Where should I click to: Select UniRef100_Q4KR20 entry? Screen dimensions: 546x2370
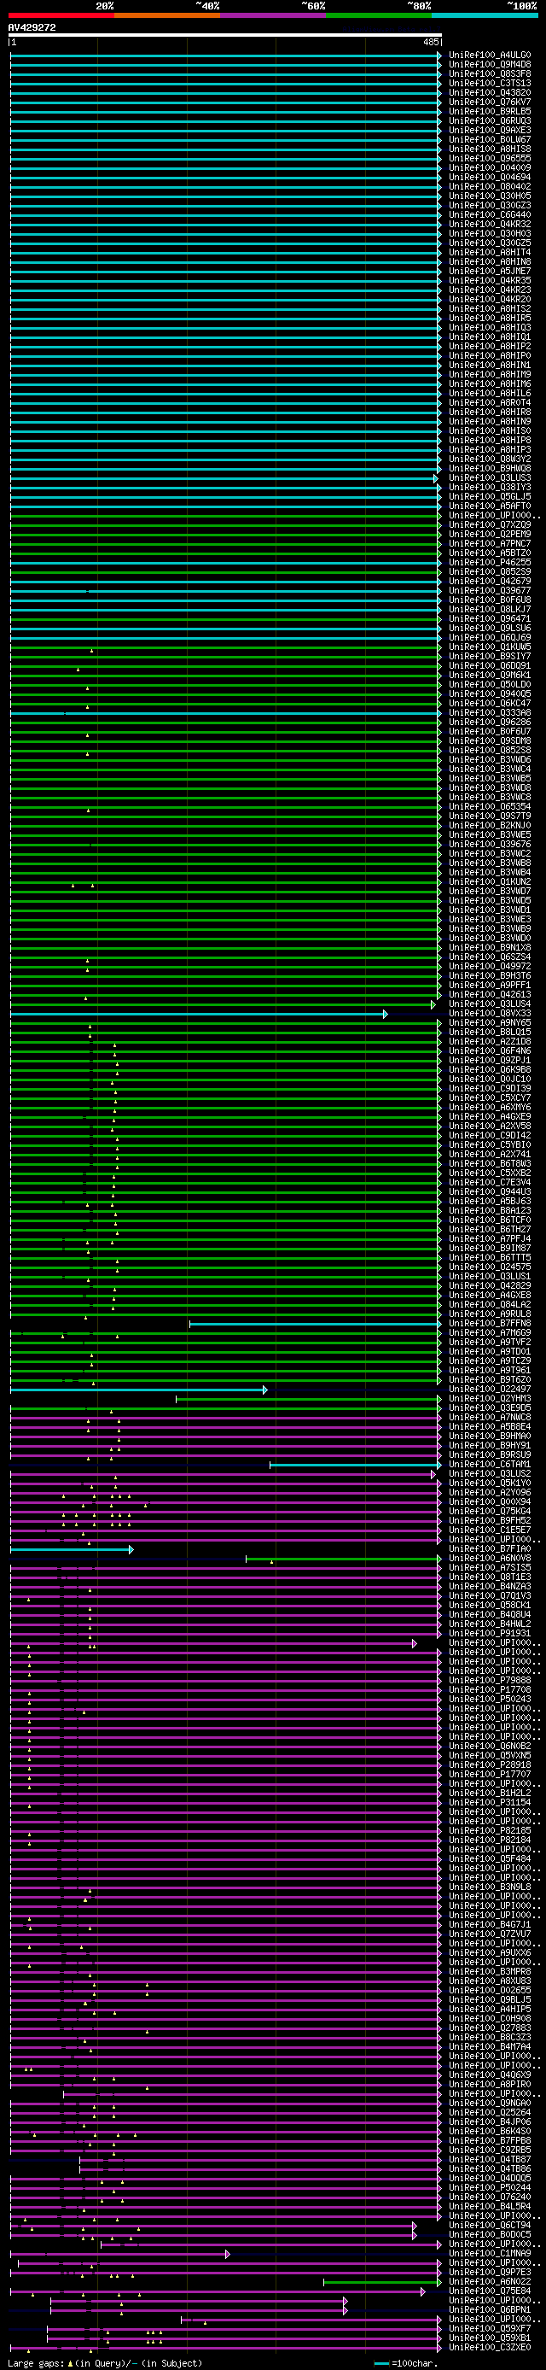pyautogui.click(x=490, y=299)
